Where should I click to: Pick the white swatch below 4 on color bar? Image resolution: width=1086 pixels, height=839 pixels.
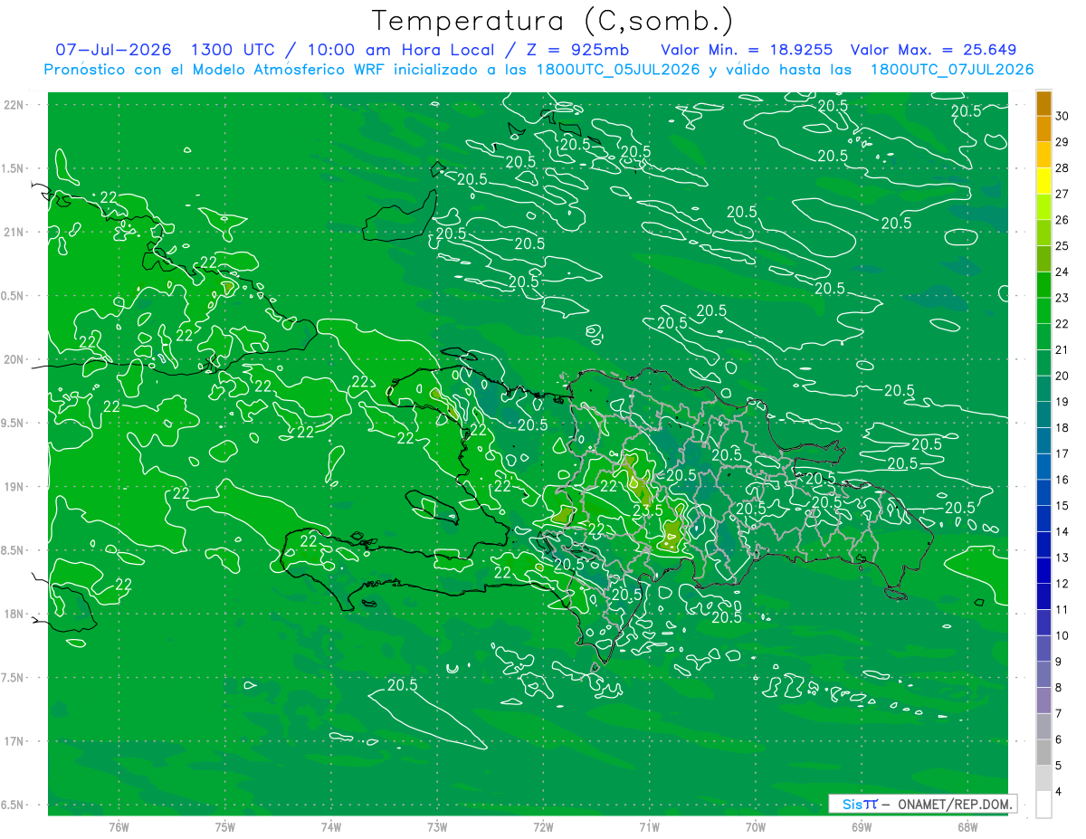[1043, 805]
